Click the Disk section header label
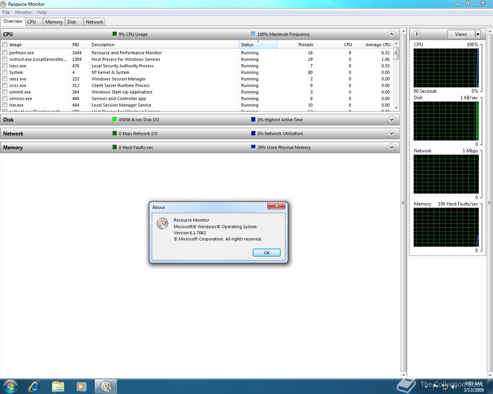Viewport: 493px width, 394px height. [8, 120]
